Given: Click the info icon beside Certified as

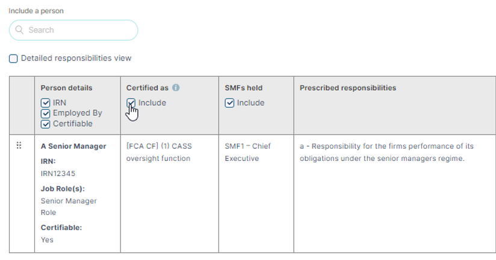Looking at the screenshot, I should (176, 88).
